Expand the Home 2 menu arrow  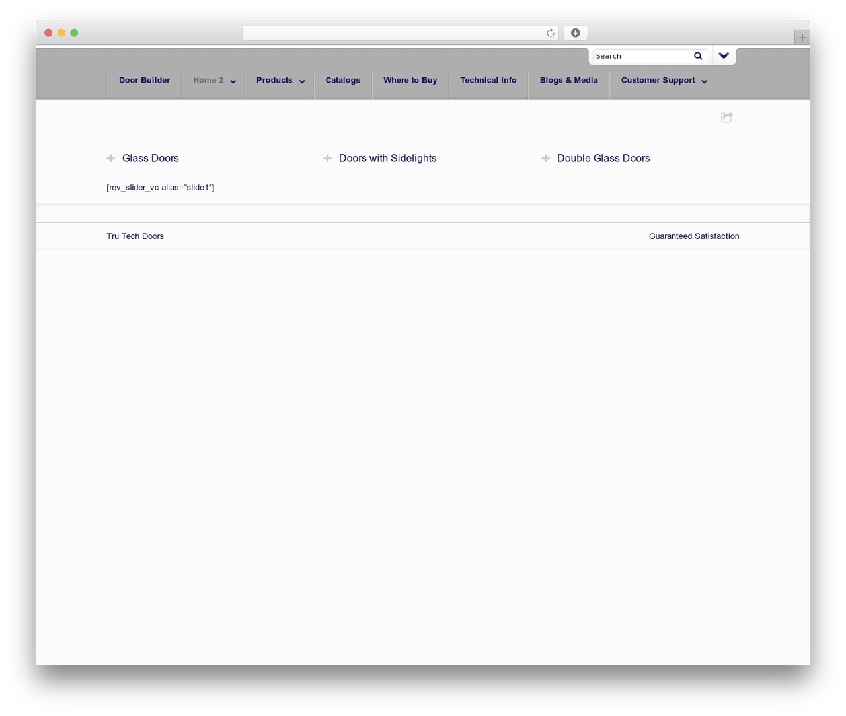(233, 81)
